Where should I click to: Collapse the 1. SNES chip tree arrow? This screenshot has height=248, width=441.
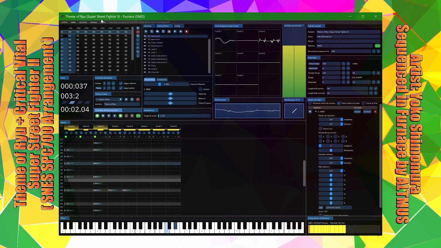(316, 112)
